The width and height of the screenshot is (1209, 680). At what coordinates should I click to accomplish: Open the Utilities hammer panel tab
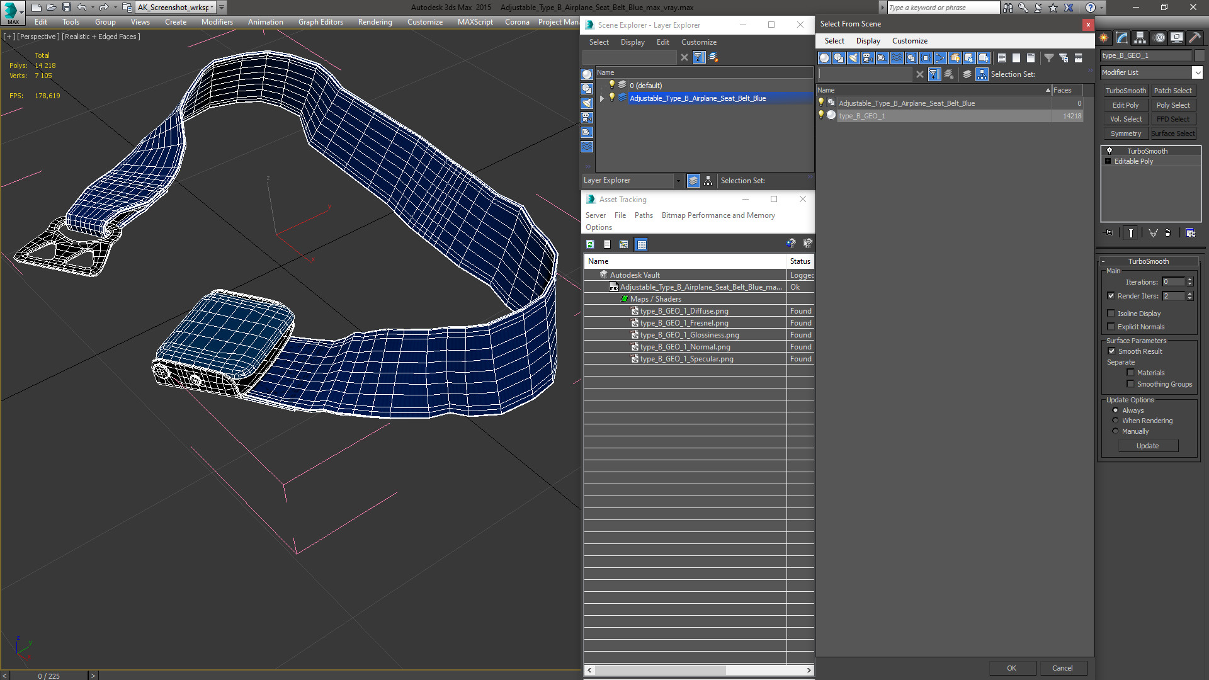pyautogui.click(x=1195, y=38)
